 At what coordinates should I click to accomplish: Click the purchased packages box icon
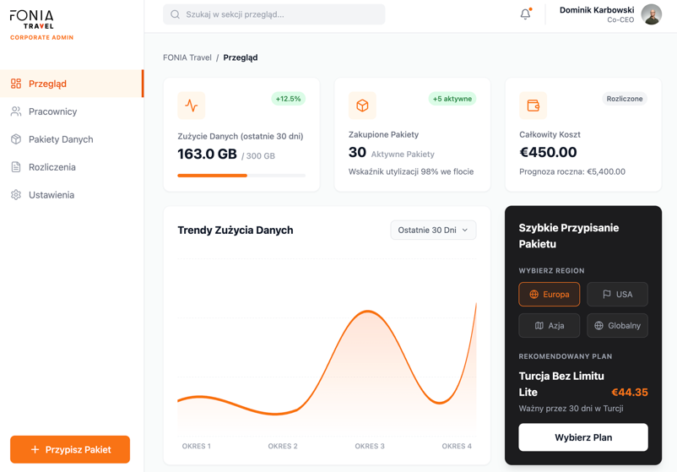[362, 106]
